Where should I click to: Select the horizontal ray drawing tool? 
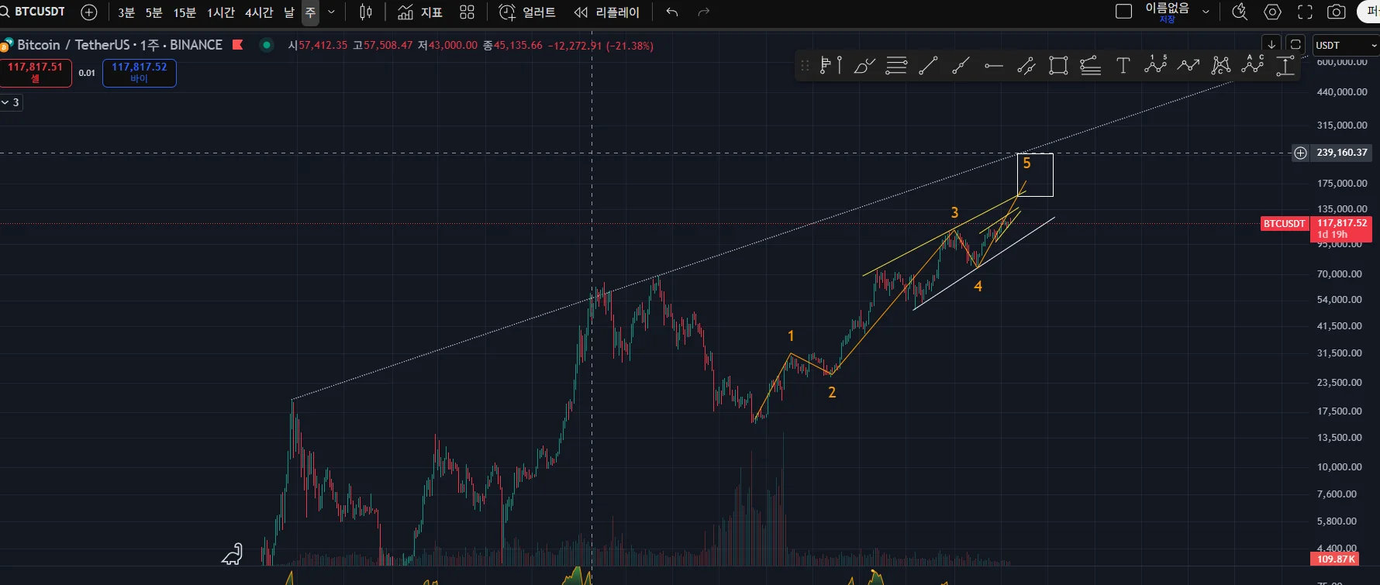pyautogui.click(x=993, y=66)
